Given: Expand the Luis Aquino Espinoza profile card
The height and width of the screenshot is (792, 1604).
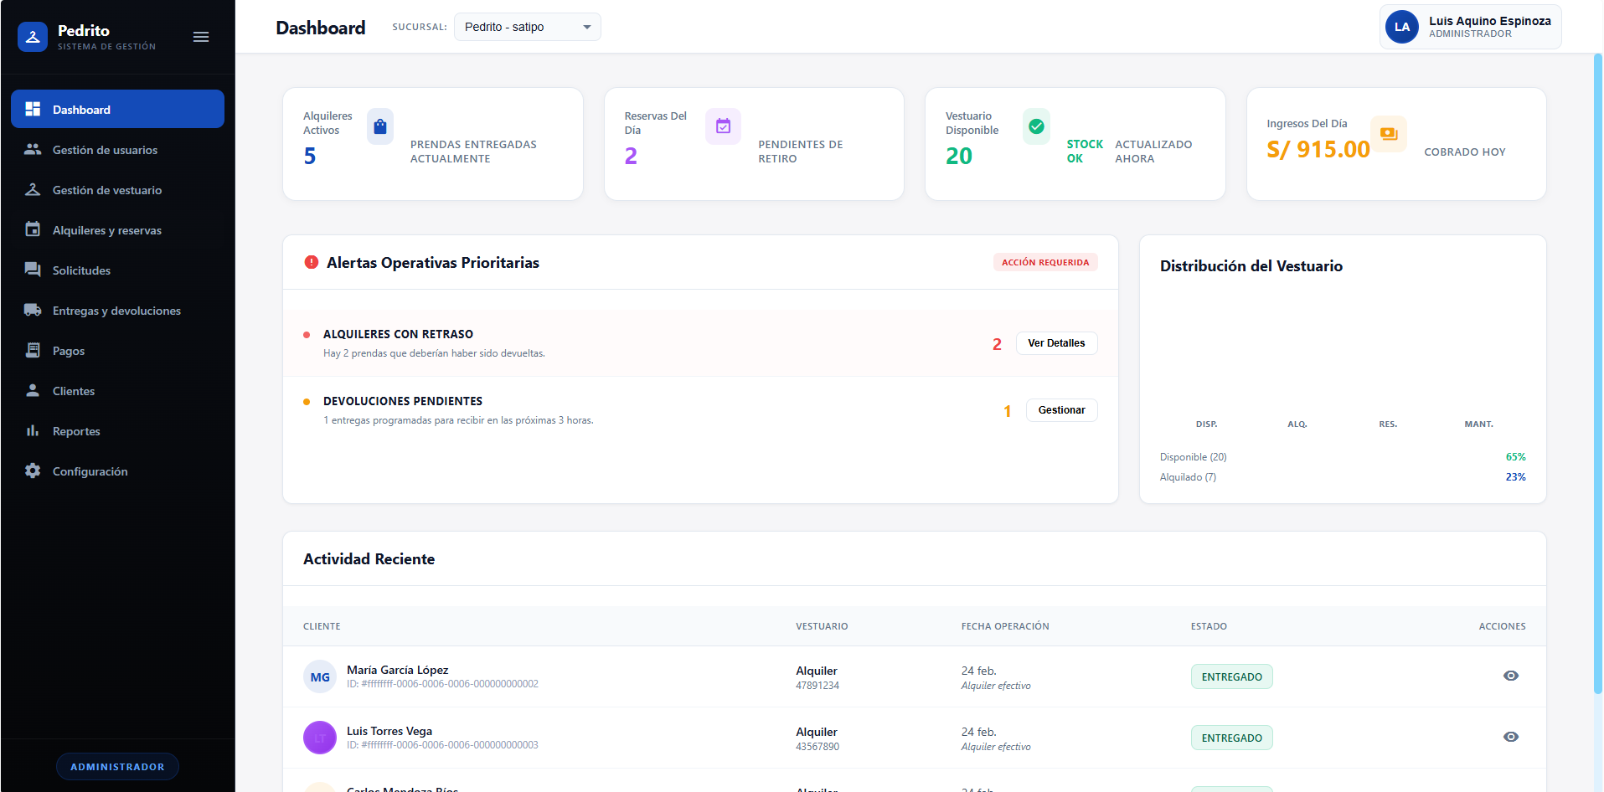Looking at the screenshot, I should 1469,26.
